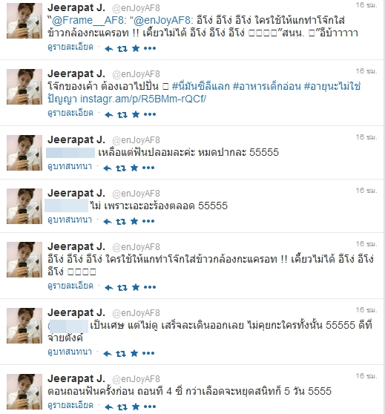This screenshot has width=385, height=414.
Task: Favorite the last tweet about ถอนฟัน
Action: click(x=136, y=407)
